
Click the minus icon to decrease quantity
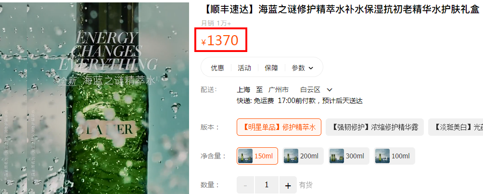(x=245, y=185)
